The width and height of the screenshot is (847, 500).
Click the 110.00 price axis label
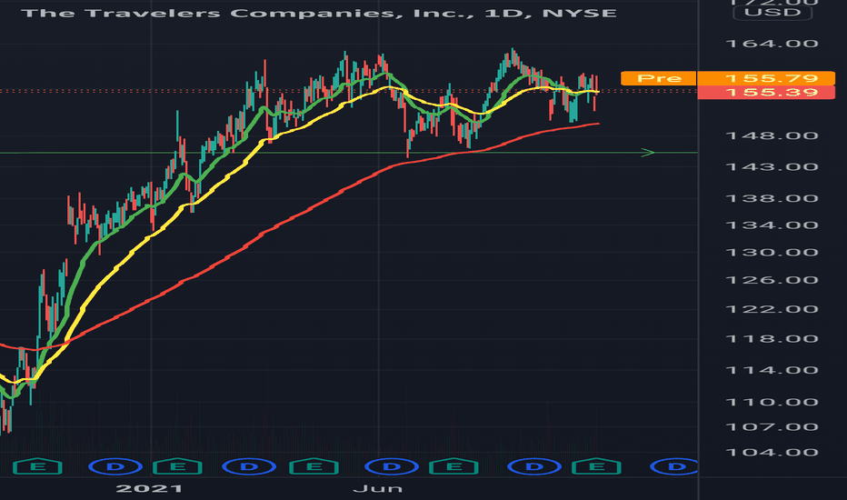point(772,402)
